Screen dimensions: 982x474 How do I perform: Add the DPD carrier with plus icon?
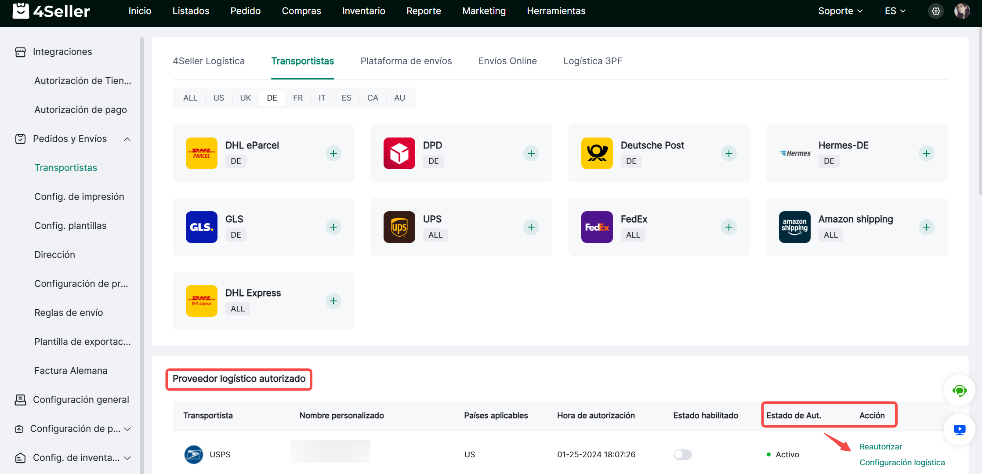pos(531,153)
